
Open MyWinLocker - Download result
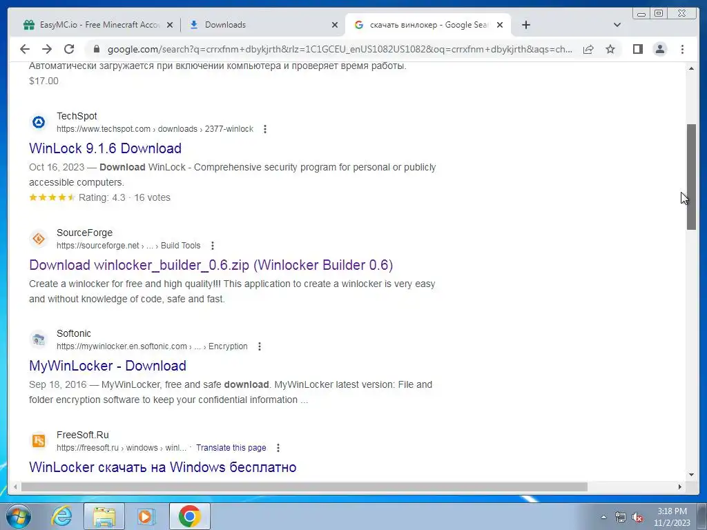[107, 366]
